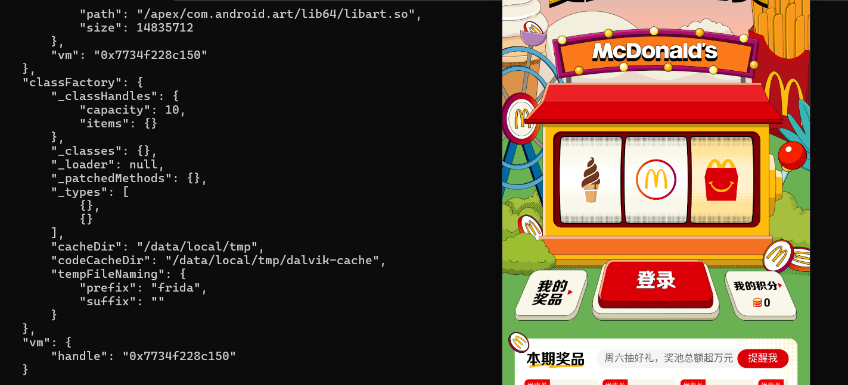
Task: Click the coin stack icon beside points count
Action: pos(757,303)
